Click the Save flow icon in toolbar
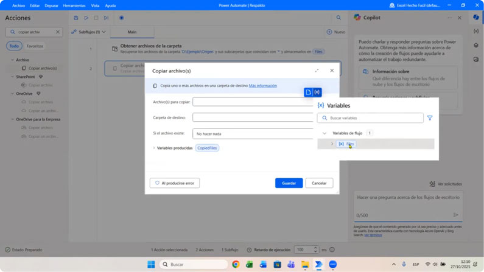 (76, 18)
